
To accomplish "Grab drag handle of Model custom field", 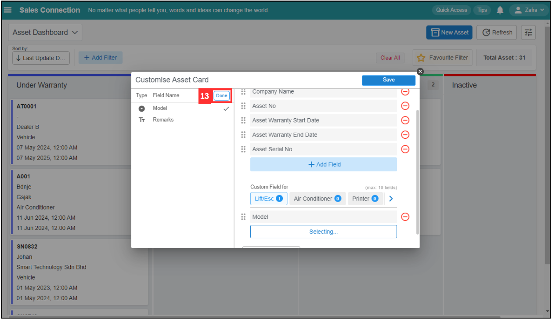I will (x=243, y=217).
